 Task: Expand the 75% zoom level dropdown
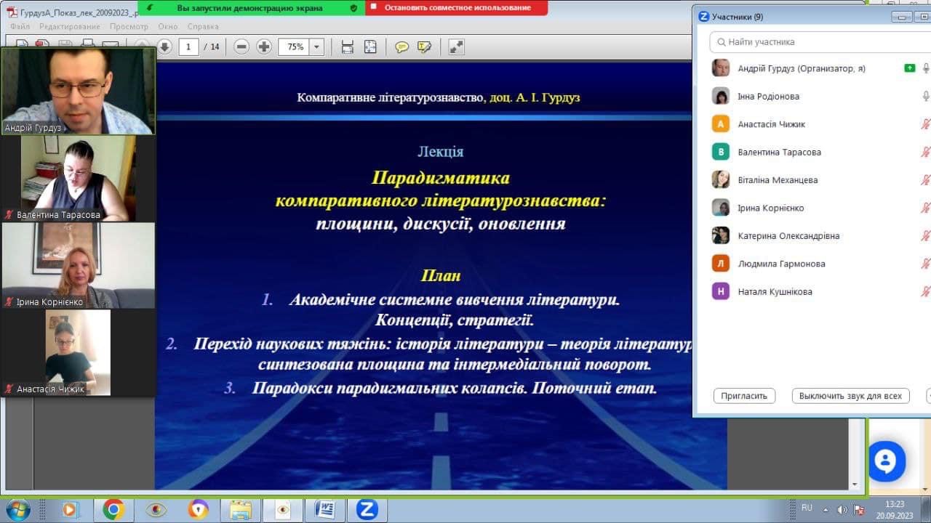pyautogui.click(x=316, y=47)
